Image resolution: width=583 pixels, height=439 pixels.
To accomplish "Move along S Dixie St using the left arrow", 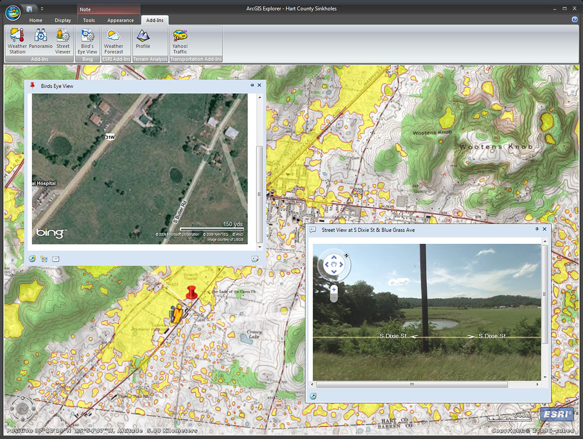I will (413, 337).
